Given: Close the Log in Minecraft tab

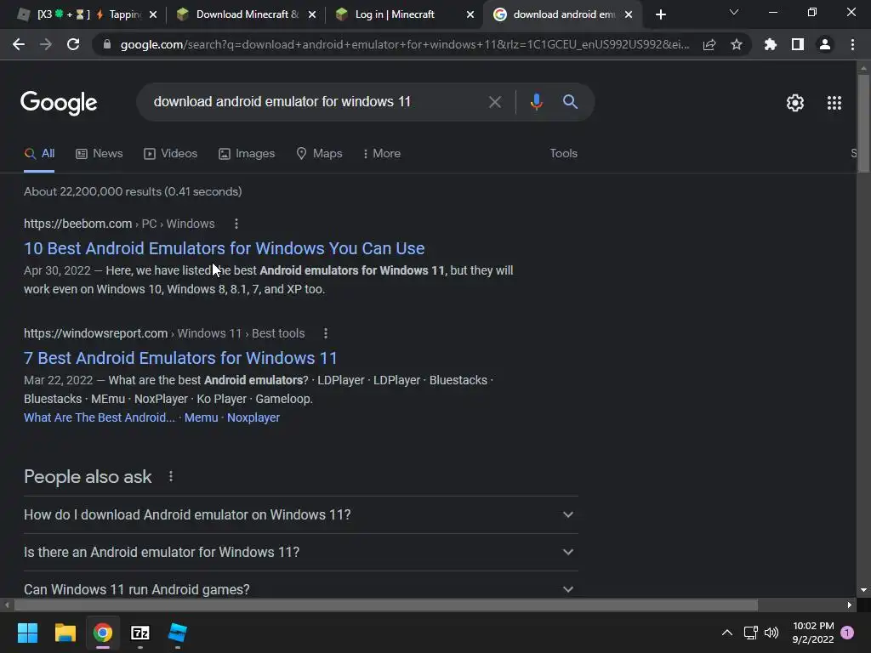Looking at the screenshot, I should 470,15.
